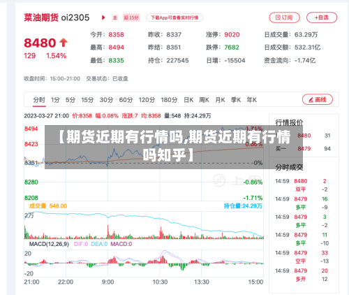This screenshot has height=295, width=349.
Task: Click 持仓 value 227545
Action: (177, 61)
